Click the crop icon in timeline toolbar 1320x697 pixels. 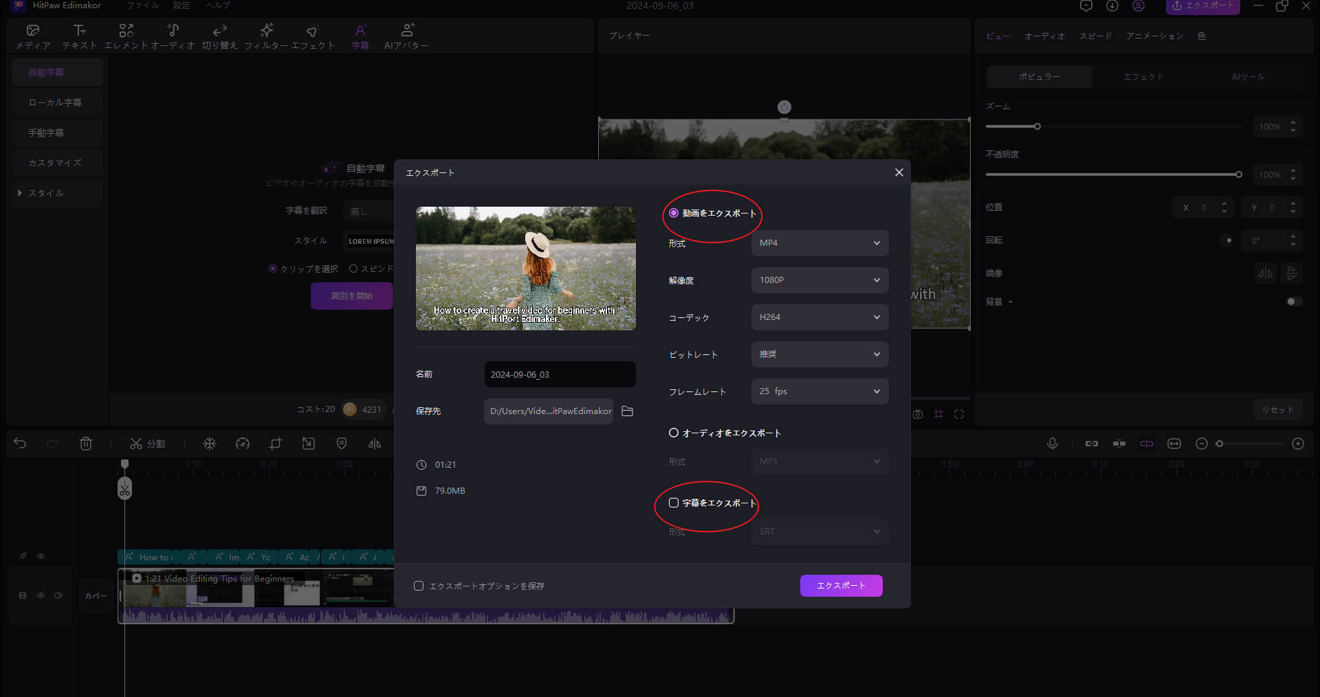click(x=276, y=444)
